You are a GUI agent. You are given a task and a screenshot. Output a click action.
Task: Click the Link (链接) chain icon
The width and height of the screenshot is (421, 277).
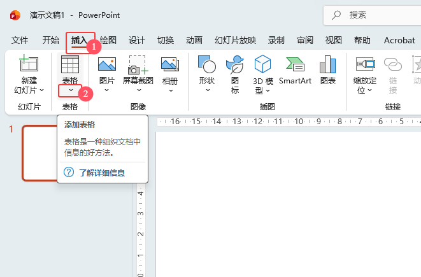point(393,64)
